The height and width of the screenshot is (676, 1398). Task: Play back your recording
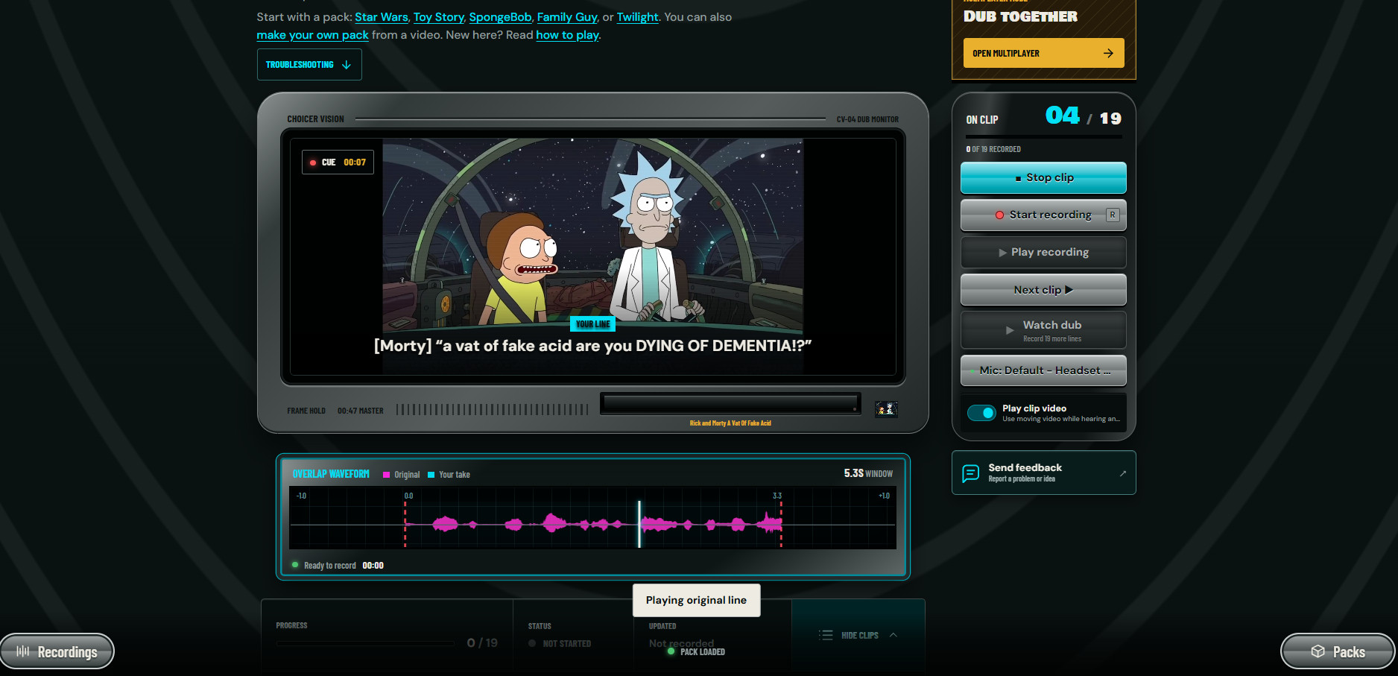[x=1043, y=252]
